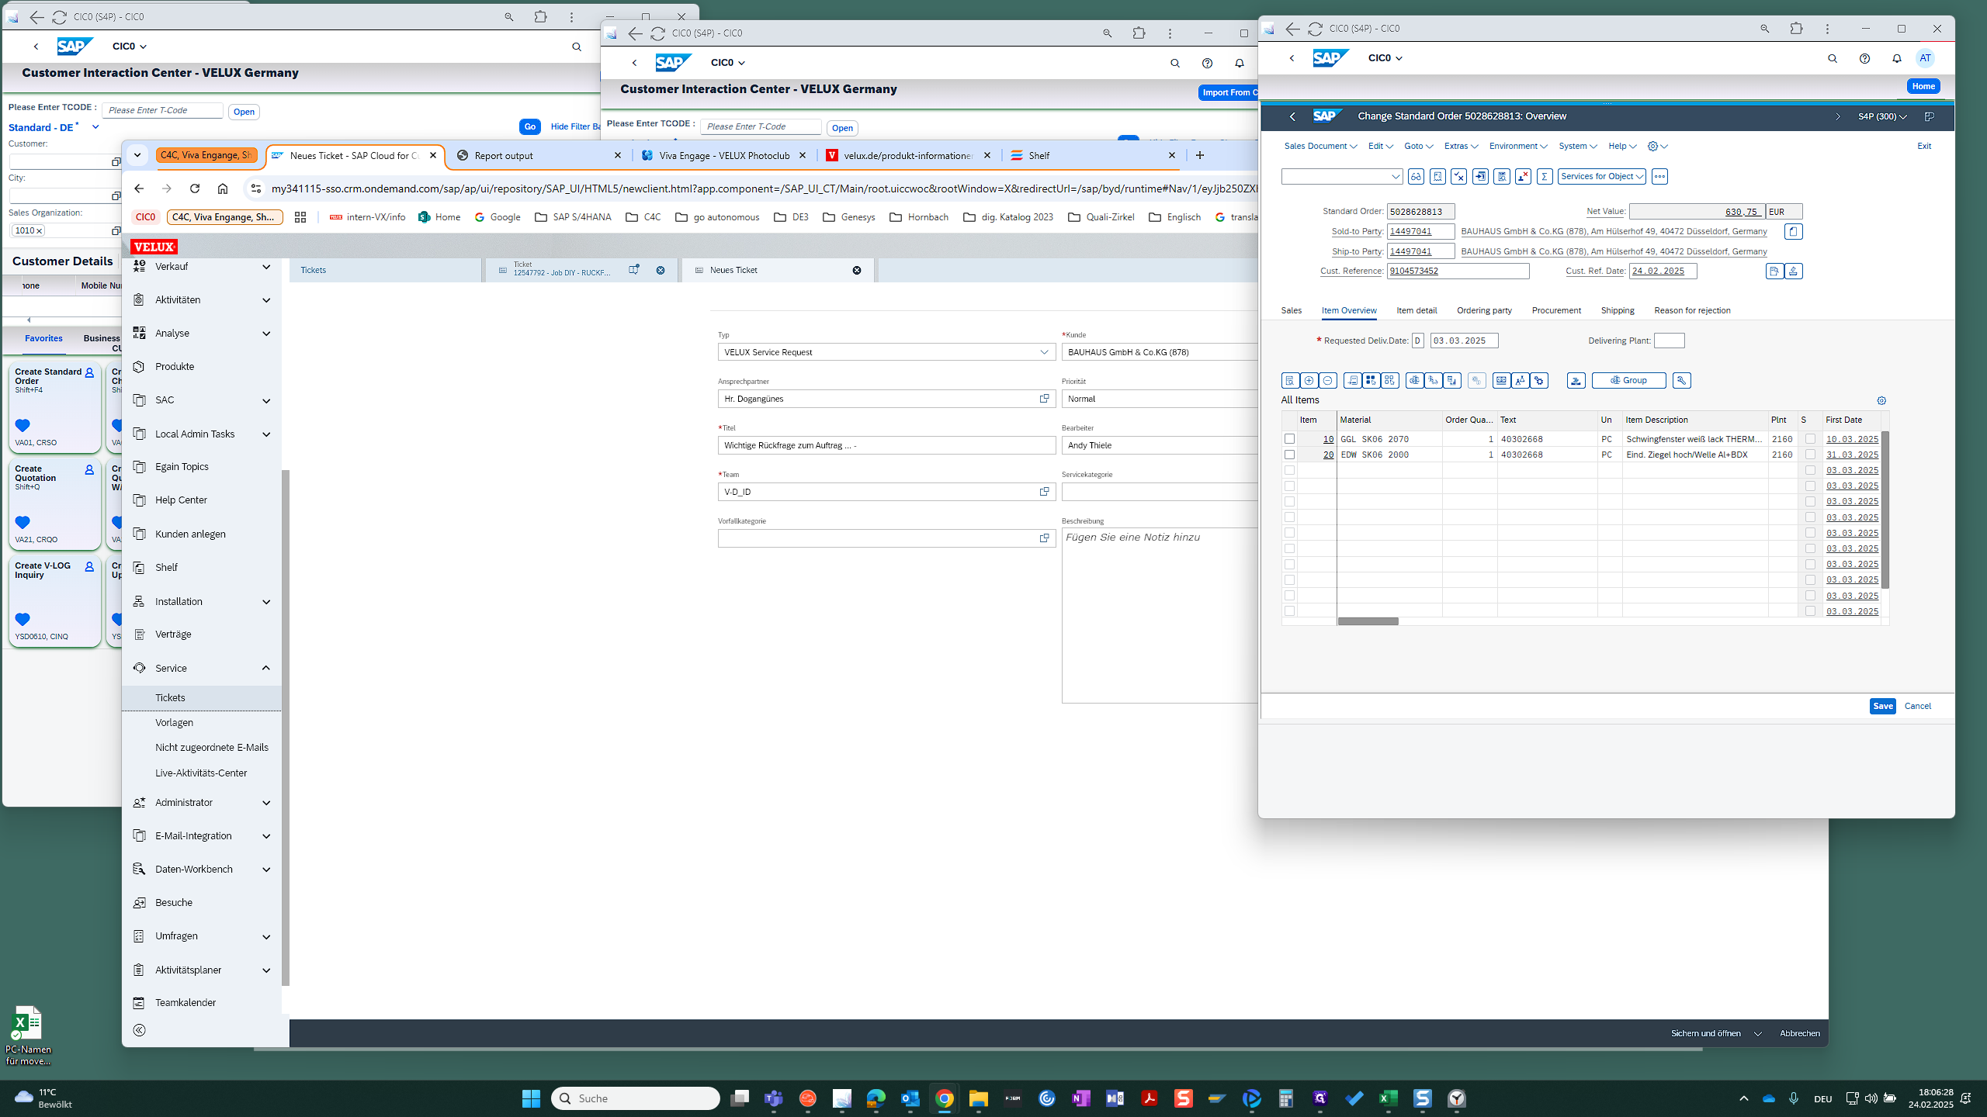Tick the row checkbox for item 10
The image size is (1987, 1117).
click(x=1289, y=439)
